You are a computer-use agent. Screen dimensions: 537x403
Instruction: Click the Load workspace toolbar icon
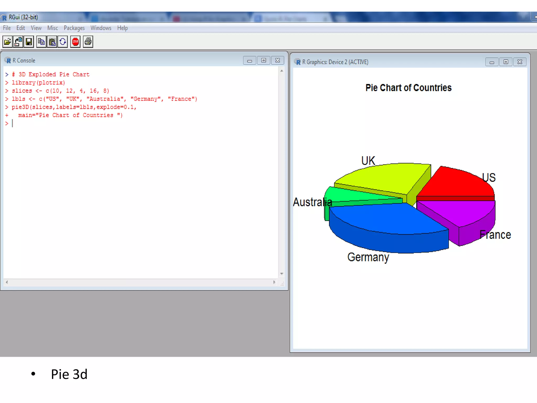(18, 42)
